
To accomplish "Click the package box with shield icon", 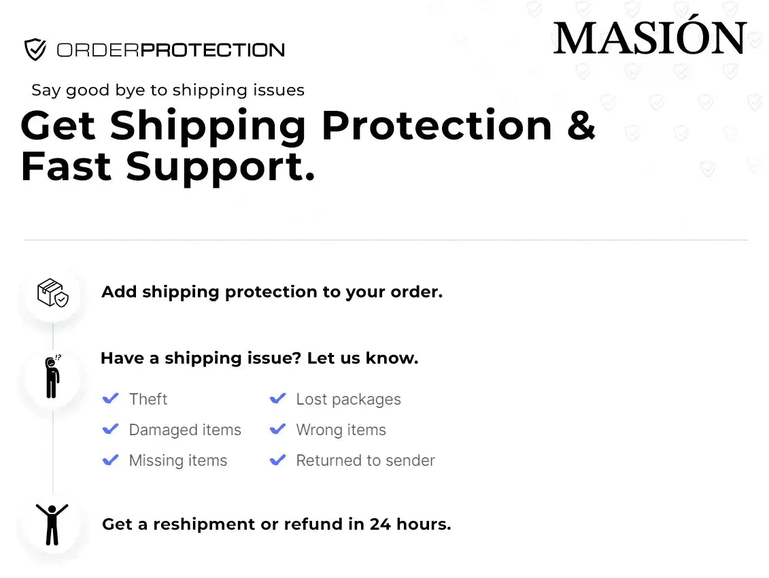I will click(x=52, y=293).
